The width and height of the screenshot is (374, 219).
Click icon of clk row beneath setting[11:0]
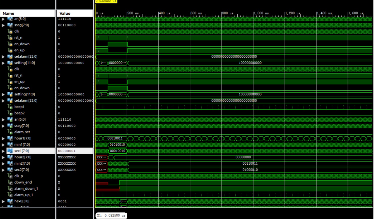tap(10, 69)
